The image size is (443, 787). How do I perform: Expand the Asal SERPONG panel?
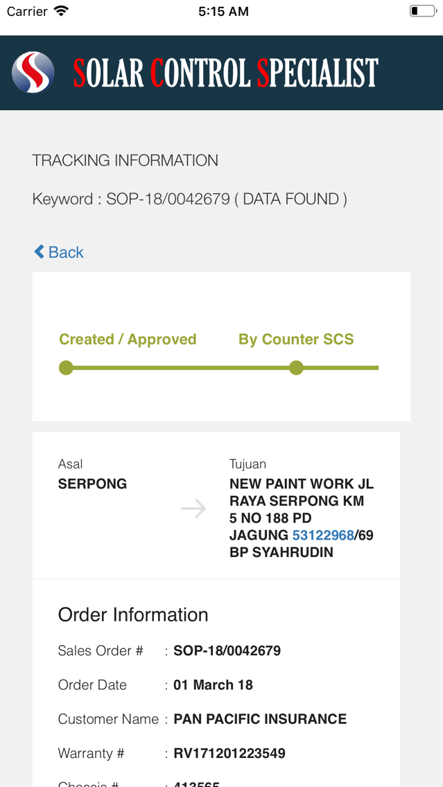[x=92, y=475]
